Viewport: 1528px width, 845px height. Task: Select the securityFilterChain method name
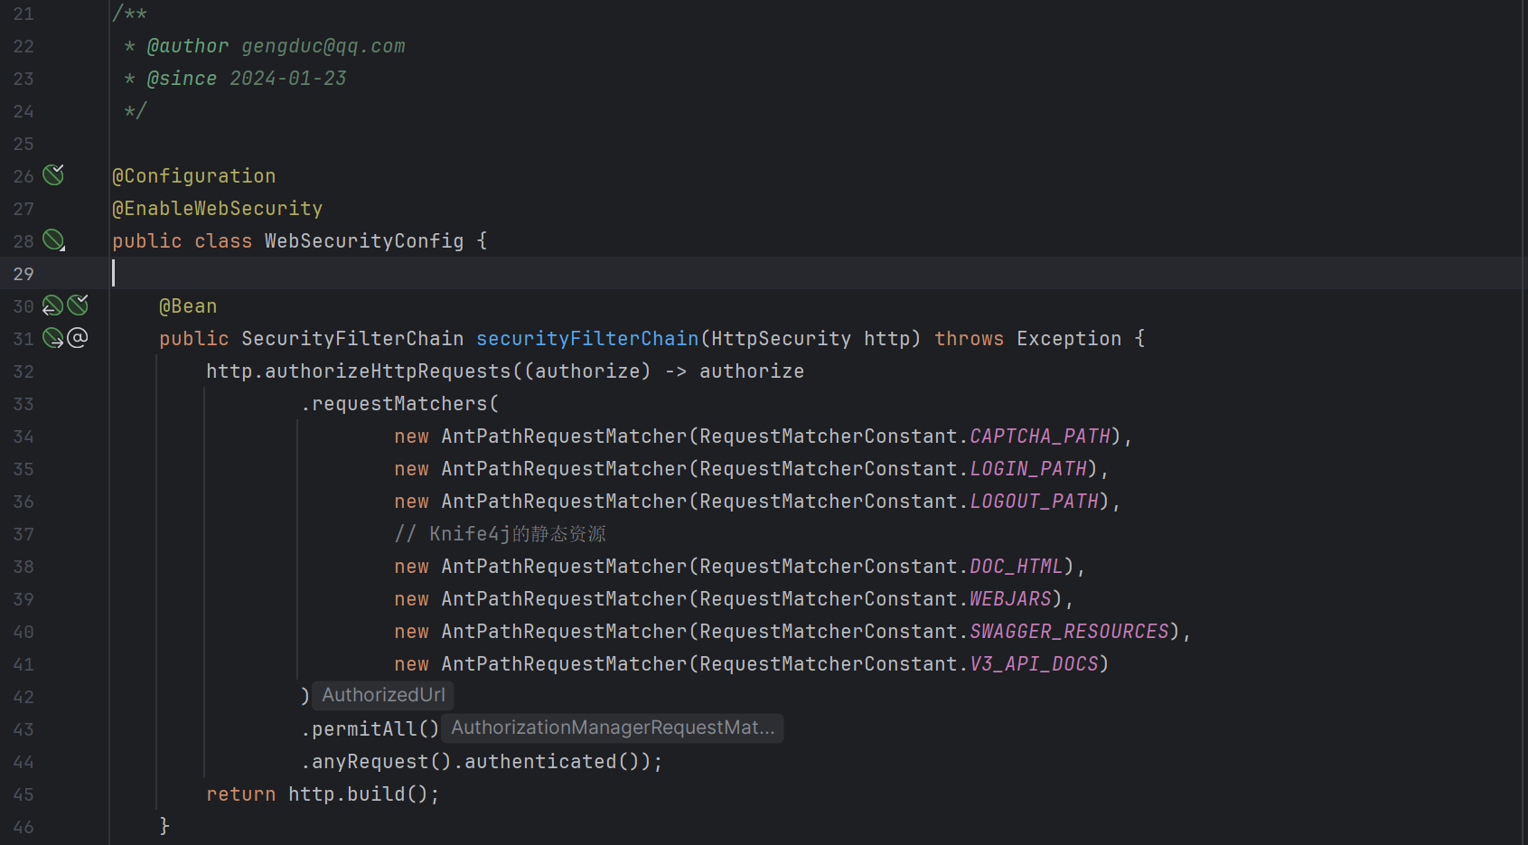(x=586, y=338)
